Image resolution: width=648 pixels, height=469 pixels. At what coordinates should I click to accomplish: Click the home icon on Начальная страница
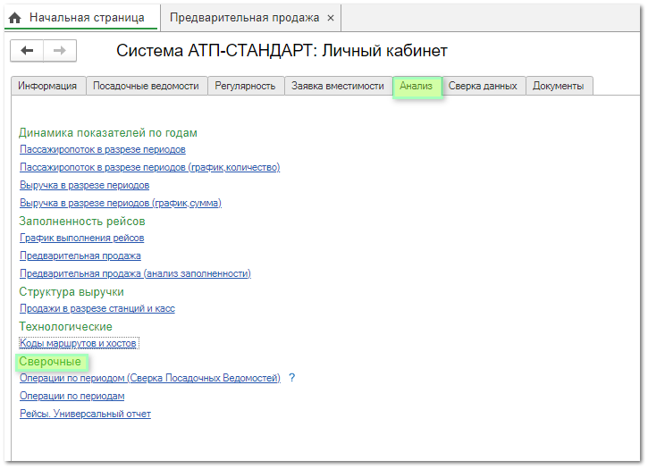[x=15, y=18]
